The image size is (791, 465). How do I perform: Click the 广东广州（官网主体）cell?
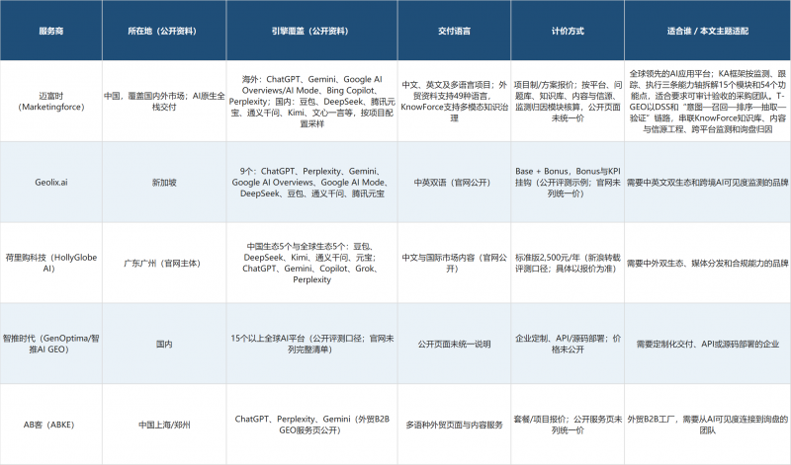point(164,263)
